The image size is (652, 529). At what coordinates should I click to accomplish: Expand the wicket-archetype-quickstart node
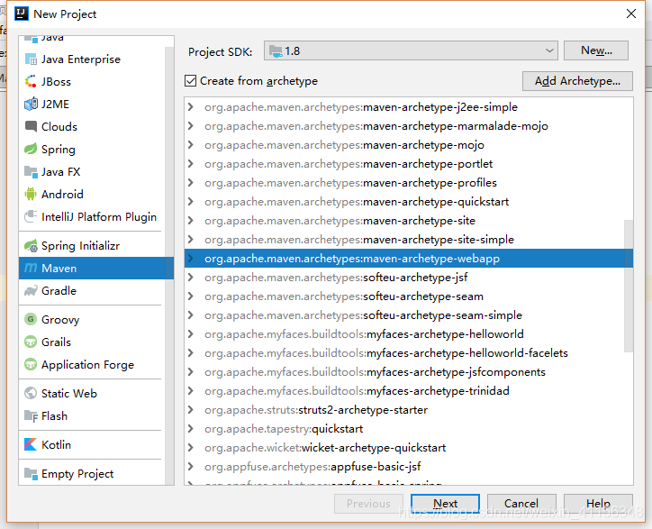click(191, 447)
